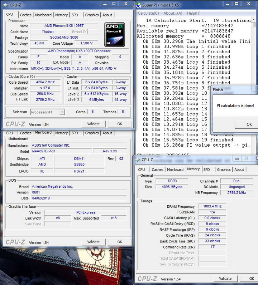Click the Package value Socket AM3 (938)
The image size is (258, 285).
(64, 38)
